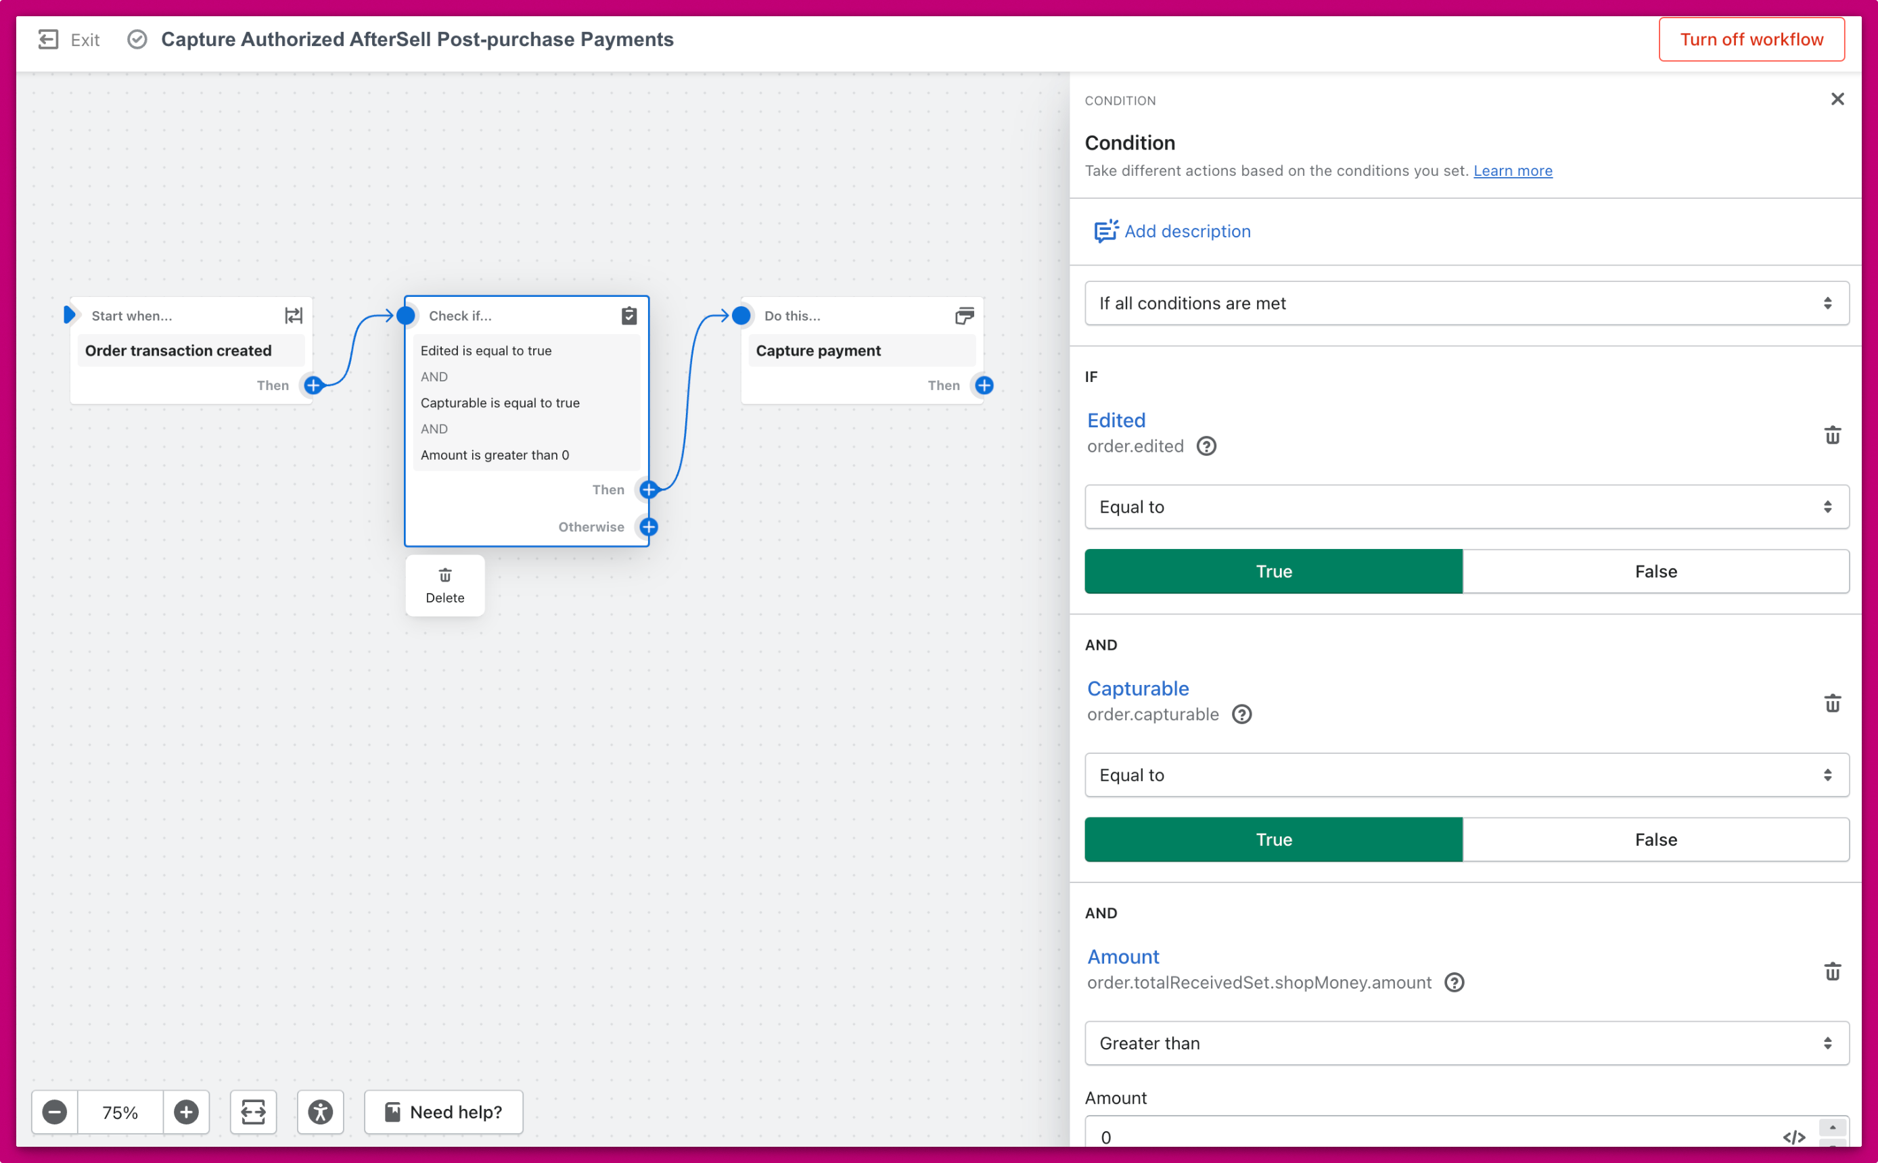Click the Delete option below condition node
Viewport: 1878px width, 1163px height.
tap(444, 586)
